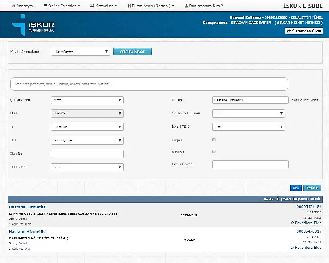
Task: Open the Anasayfa home menu item
Action: [22, 6]
